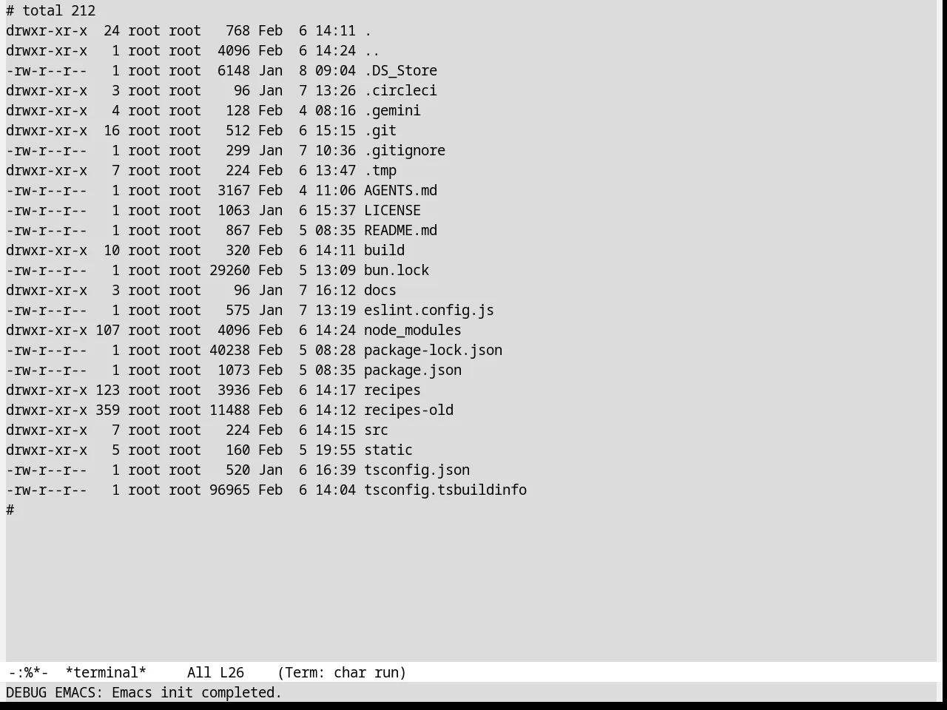Screen dimensions: 947x710
Task: Click the echo area showing Emacs init completed
Action: click(x=144, y=693)
